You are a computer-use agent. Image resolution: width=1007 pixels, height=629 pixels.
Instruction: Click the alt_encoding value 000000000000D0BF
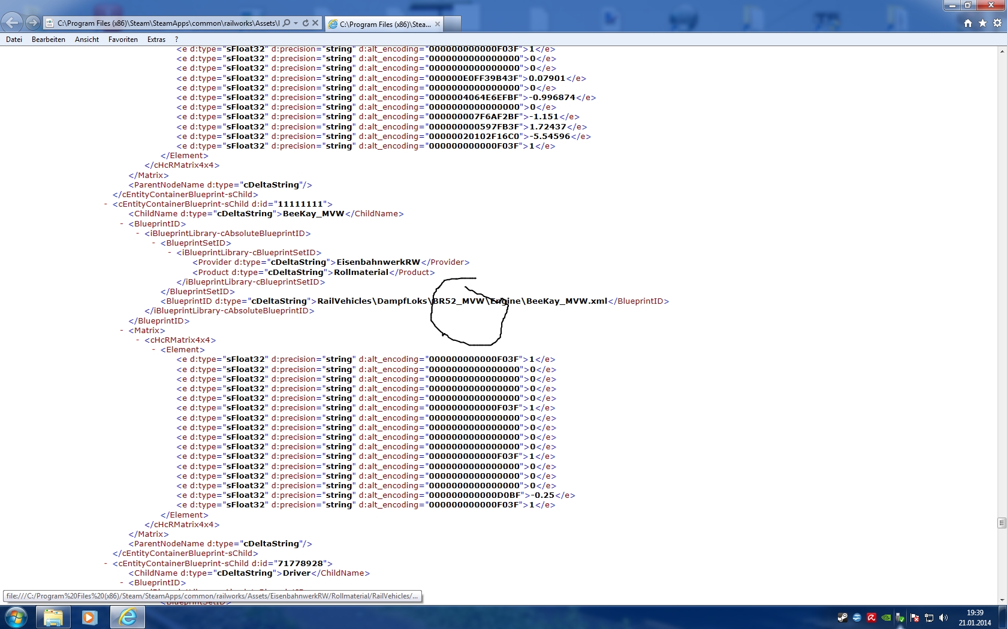click(474, 495)
